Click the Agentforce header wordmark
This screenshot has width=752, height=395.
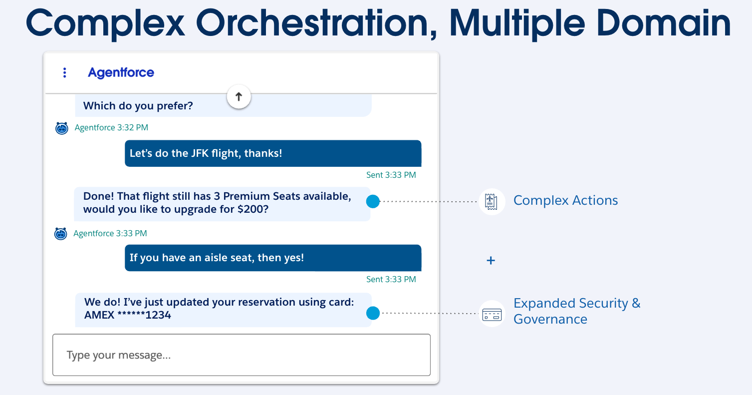(x=121, y=72)
